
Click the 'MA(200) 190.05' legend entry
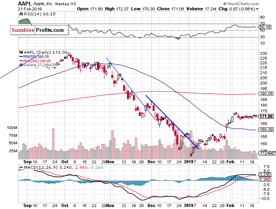click(x=37, y=61)
